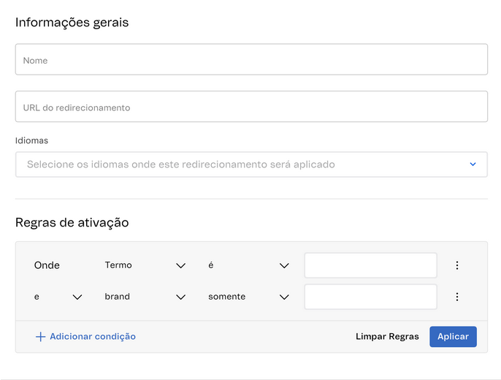Open the somente operator dropdown
The width and height of the screenshot is (501, 380).
(248, 297)
